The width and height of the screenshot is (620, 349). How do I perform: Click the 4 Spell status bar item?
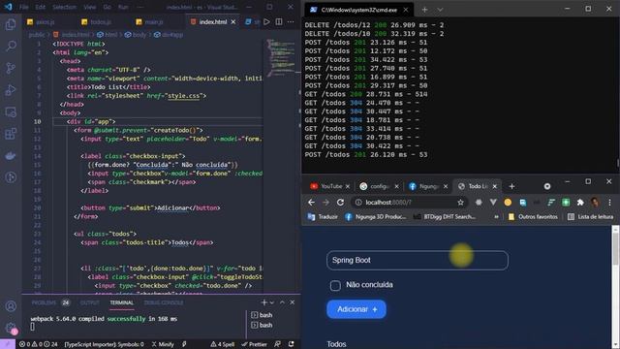coord(222,344)
